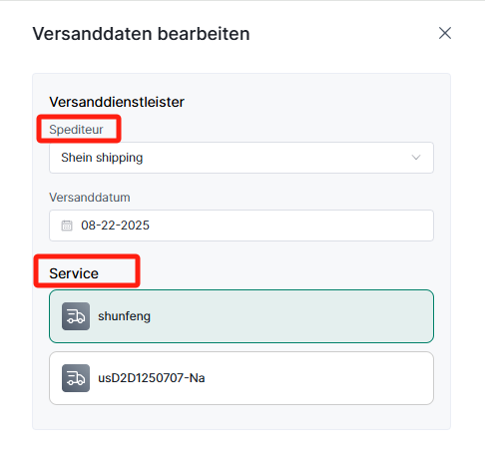This screenshot has width=485, height=462.
Task: Click the 08-22-2025 date input
Action: [242, 226]
